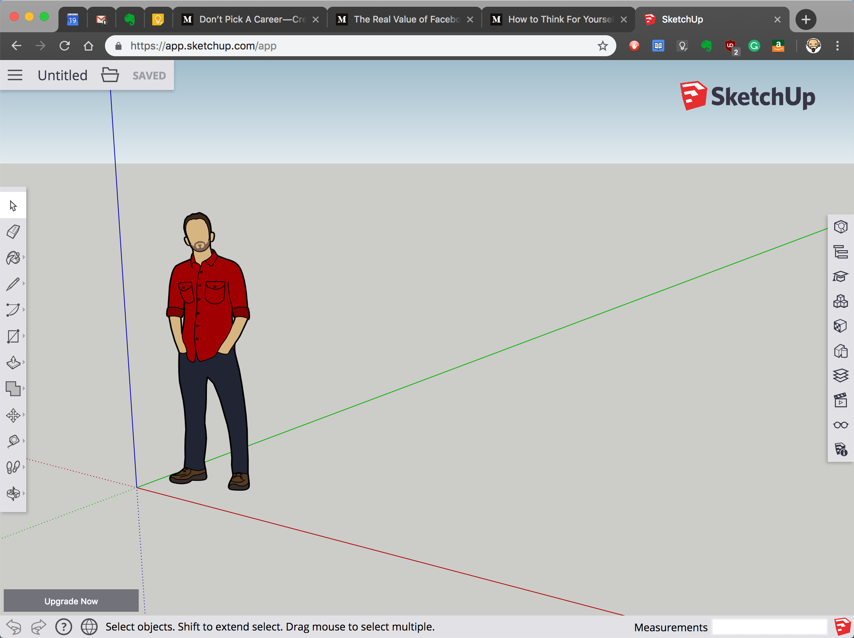Click the SketchUp menu icon
This screenshot has width=854, height=638.
[15, 74]
